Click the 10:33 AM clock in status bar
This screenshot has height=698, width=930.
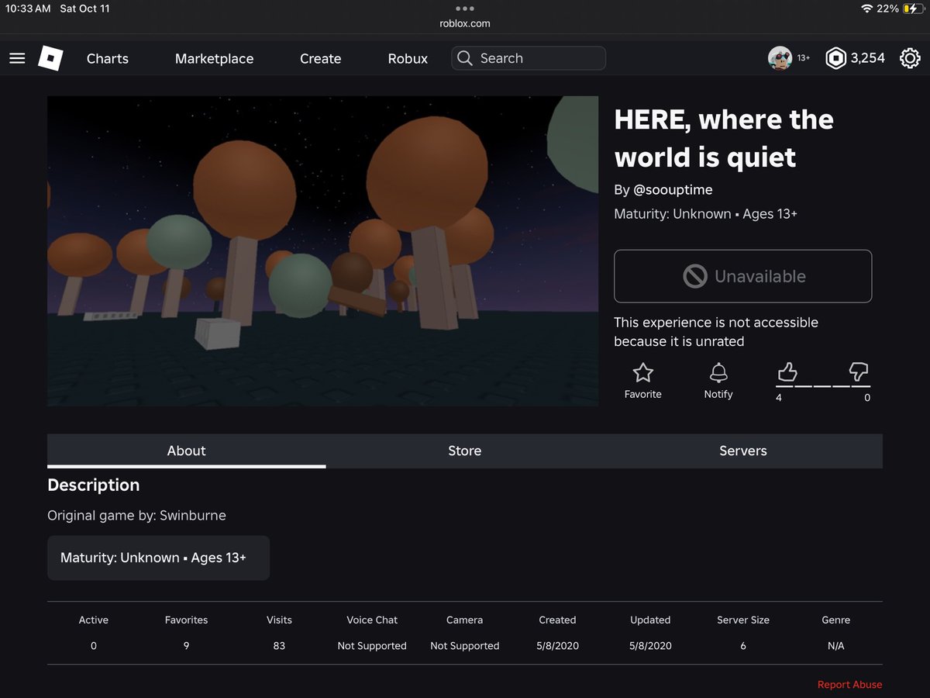click(28, 9)
